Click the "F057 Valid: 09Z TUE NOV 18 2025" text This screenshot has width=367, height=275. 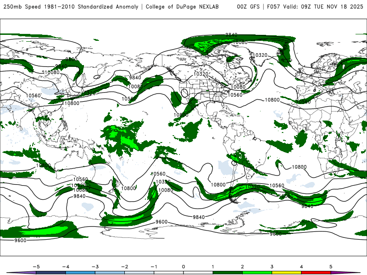(x=315, y=7)
